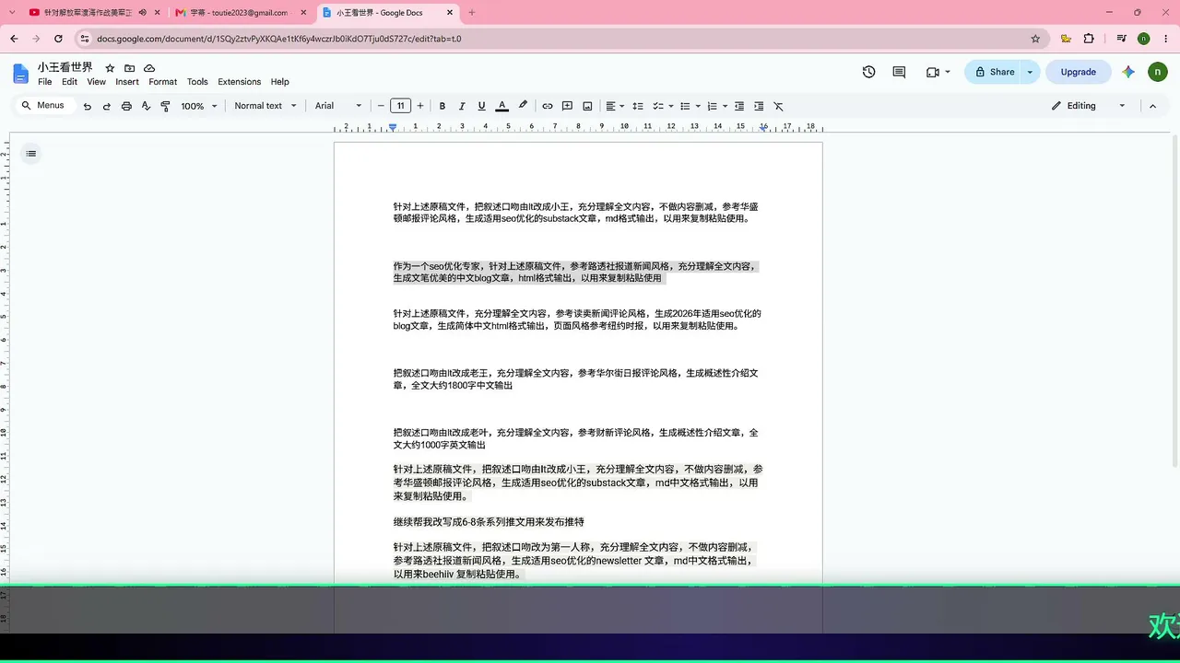This screenshot has height=663, width=1180.
Task: Open the Insert menu
Action: point(127,82)
